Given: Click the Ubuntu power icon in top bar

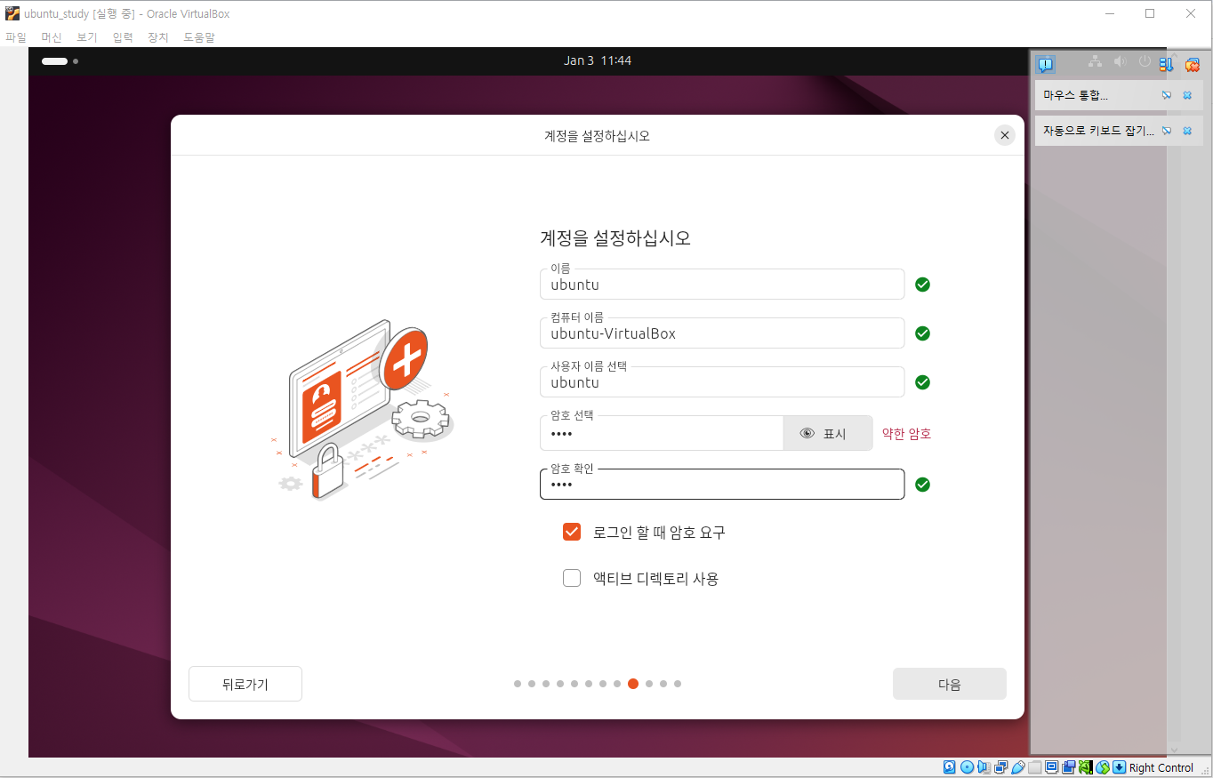Looking at the screenshot, I should point(1145,61).
